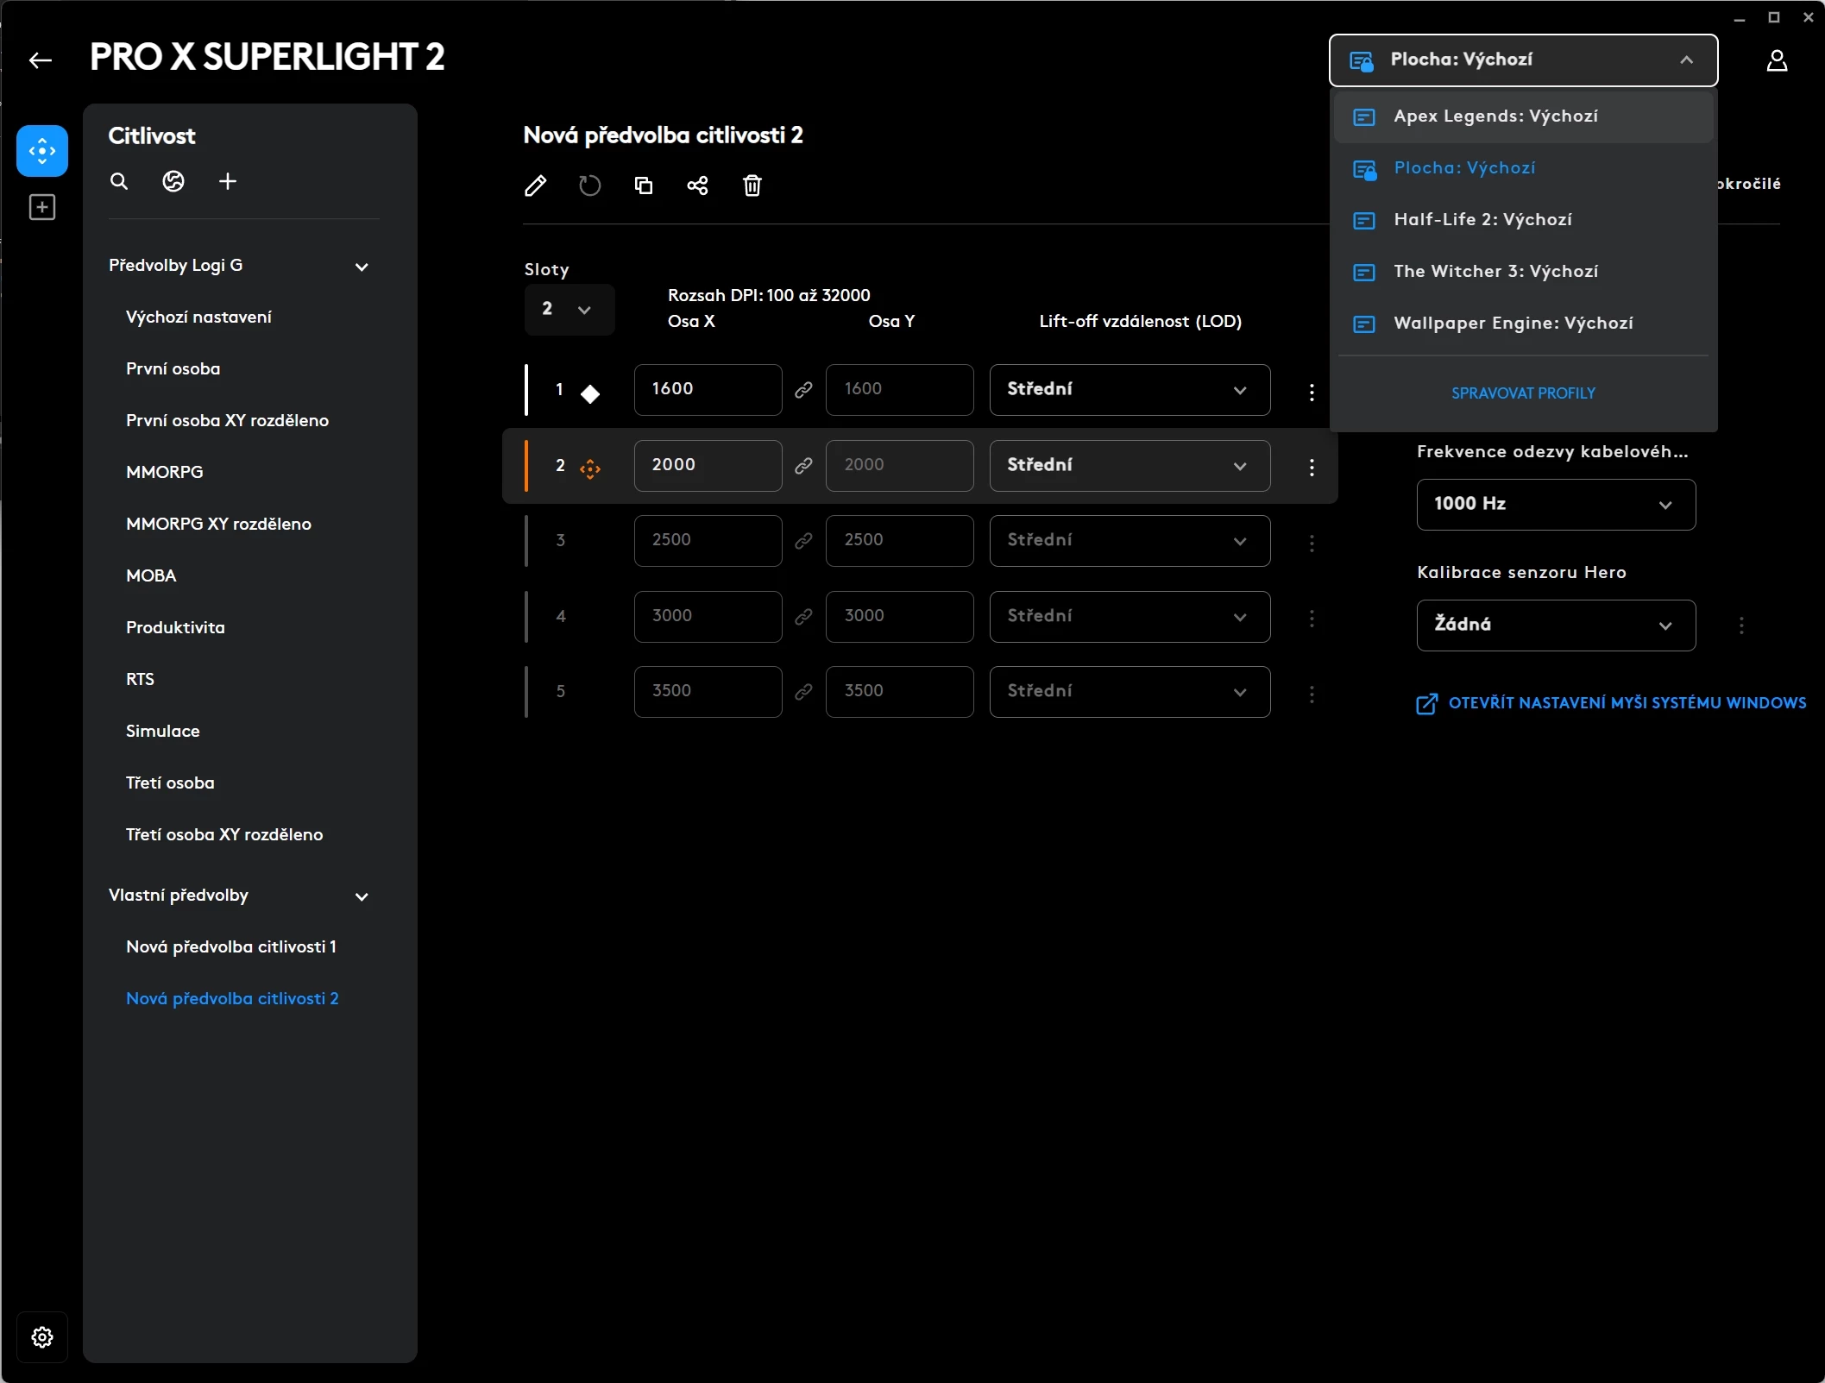Select the Plocha: Výchozí profile entry
1825x1383 pixels.
tap(1523, 168)
